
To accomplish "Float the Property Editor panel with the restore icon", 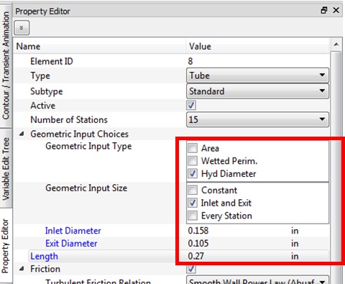I will point(324,10).
